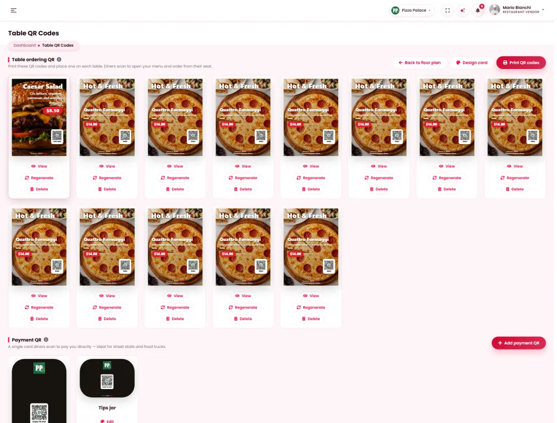Screen dimensions: 557x423
Task: Regenerate the second card in the top row
Action: [107, 178]
